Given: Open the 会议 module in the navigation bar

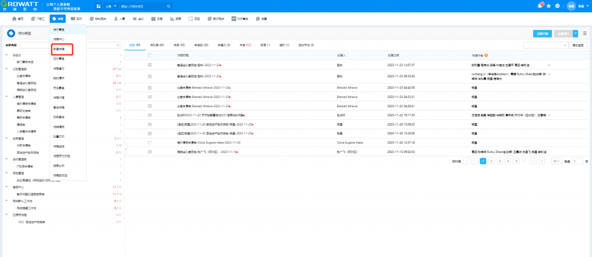Looking at the screenshot, I should point(138,19).
